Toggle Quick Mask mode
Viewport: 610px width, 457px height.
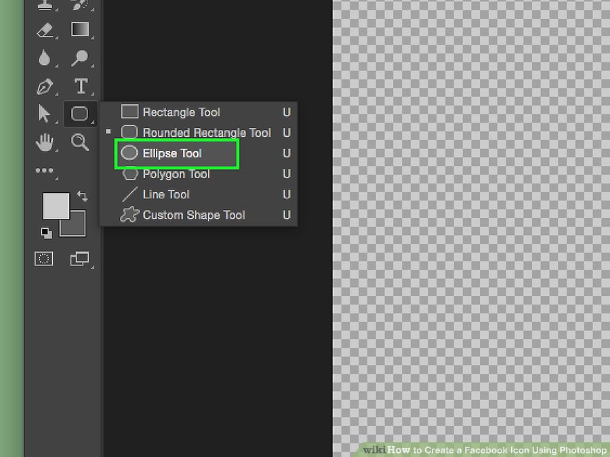click(x=44, y=259)
